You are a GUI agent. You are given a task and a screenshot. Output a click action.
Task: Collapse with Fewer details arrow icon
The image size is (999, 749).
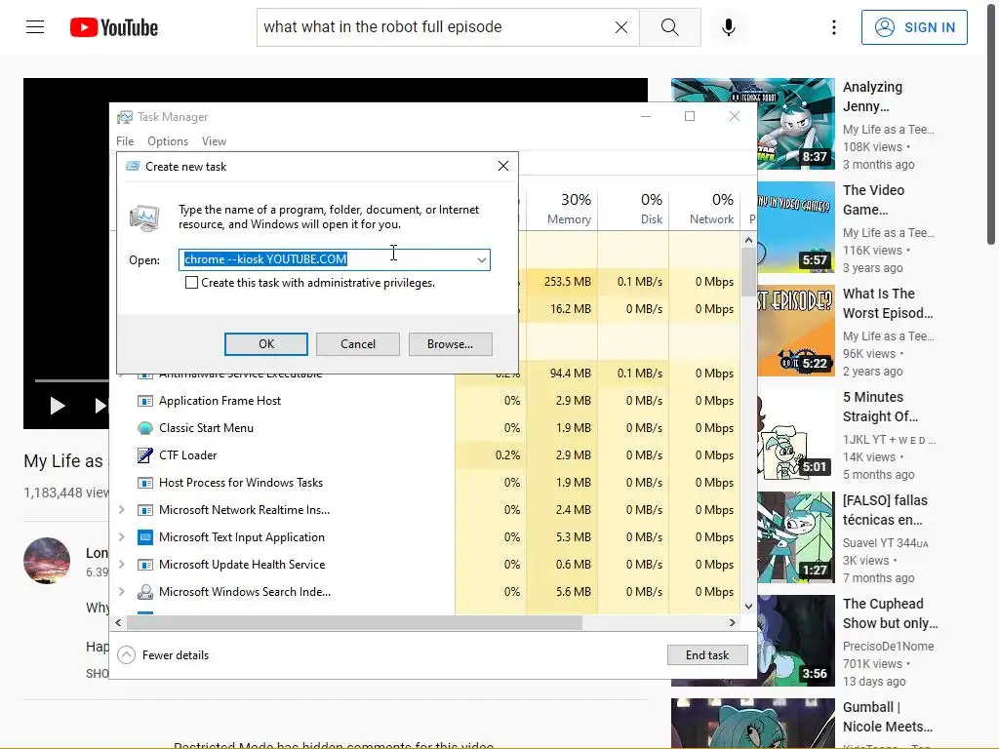[126, 654]
